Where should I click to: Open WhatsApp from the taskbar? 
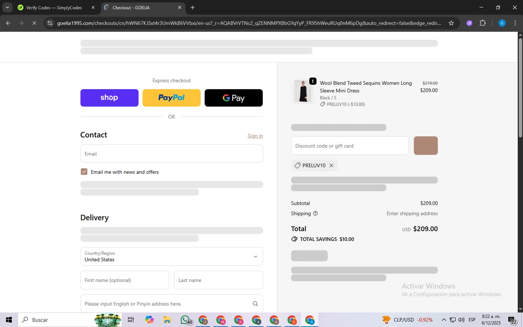[x=186, y=320]
